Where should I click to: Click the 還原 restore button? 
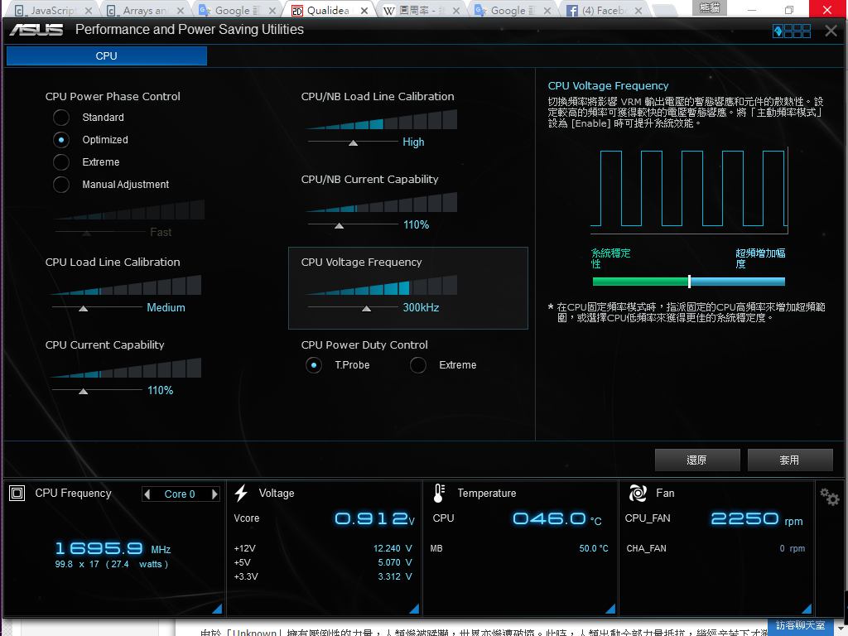[696, 460]
